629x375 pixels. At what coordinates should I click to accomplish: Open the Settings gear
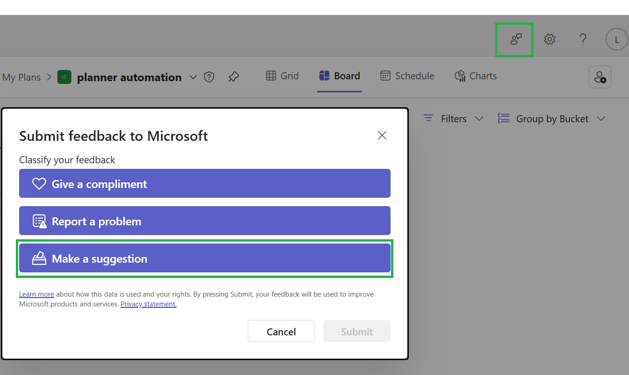pos(550,40)
